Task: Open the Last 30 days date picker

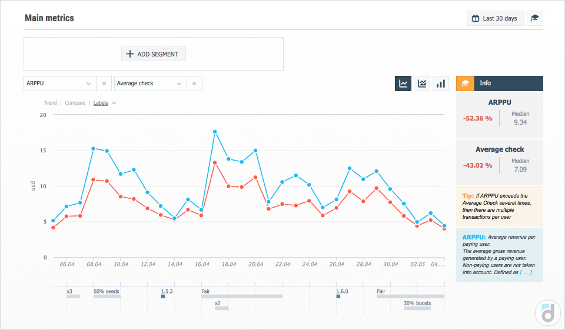Action: tap(494, 18)
